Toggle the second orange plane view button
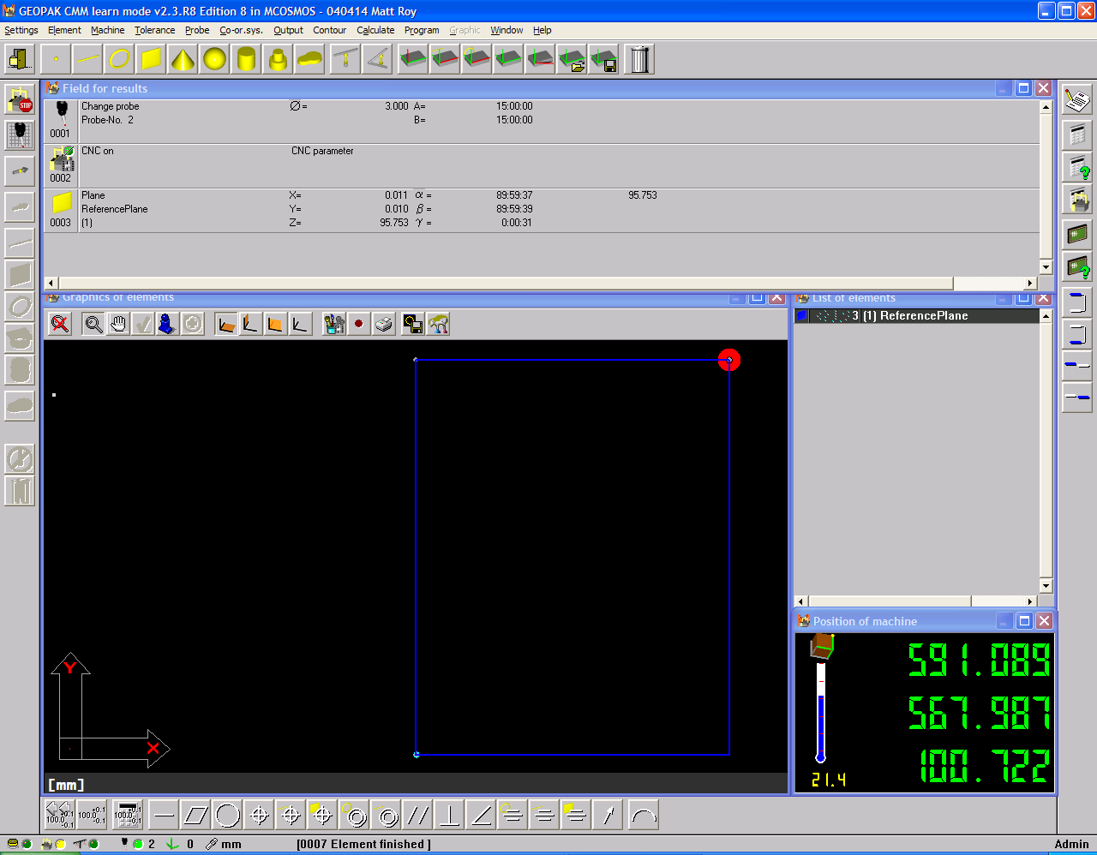 tap(250, 324)
